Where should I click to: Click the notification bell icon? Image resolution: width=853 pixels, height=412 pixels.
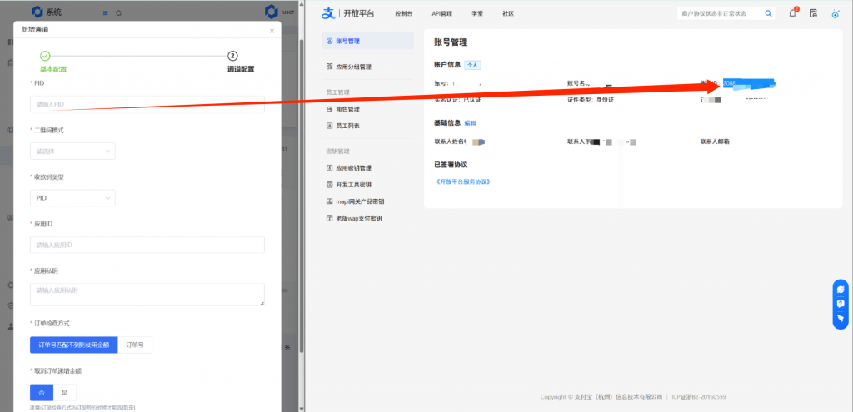coord(792,13)
